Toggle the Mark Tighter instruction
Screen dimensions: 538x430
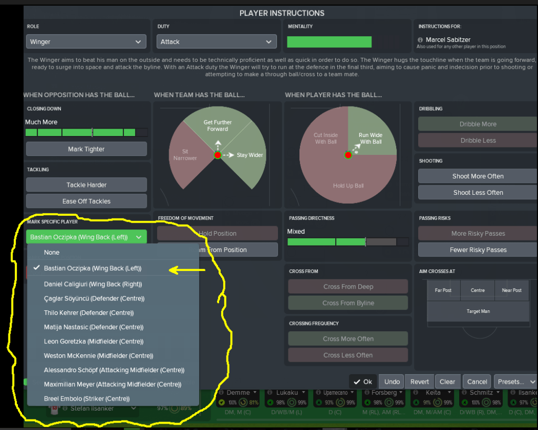[x=86, y=149]
